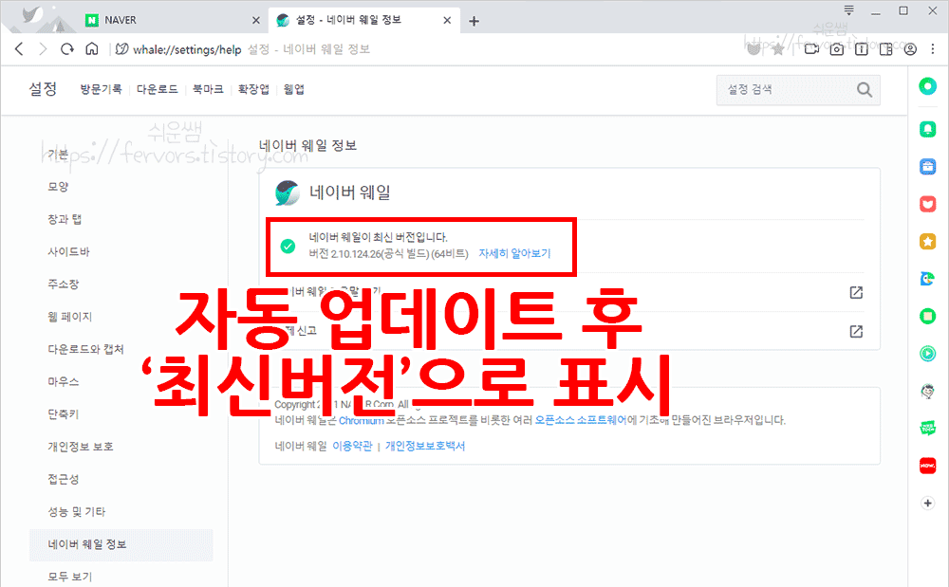
Task: Select 마우스 in the settings sidebar
Action: click(x=64, y=382)
